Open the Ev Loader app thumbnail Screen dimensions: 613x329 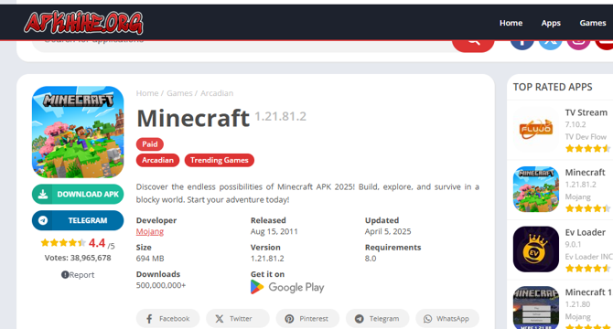536,249
